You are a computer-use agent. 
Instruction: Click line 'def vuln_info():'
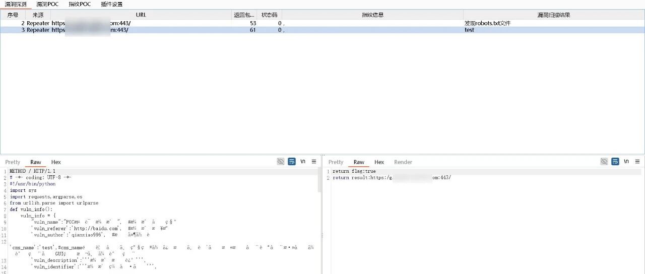tap(31, 210)
